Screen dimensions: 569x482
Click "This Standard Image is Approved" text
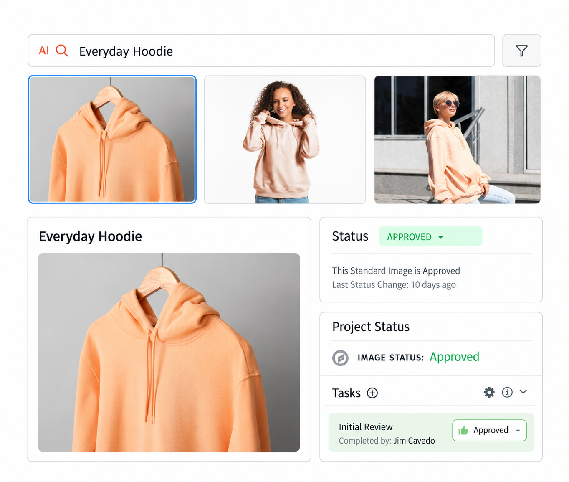click(x=396, y=271)
